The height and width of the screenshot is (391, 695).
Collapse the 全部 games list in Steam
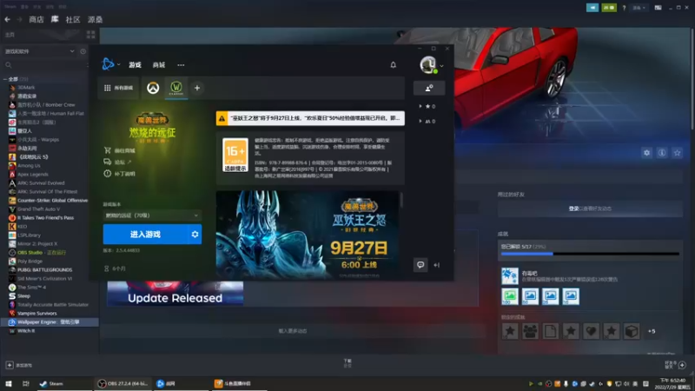click(x=5, y=79)
